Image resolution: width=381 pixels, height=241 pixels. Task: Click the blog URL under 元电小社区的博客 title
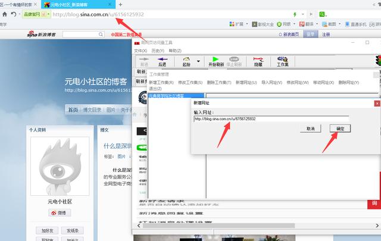click(98, 90)
